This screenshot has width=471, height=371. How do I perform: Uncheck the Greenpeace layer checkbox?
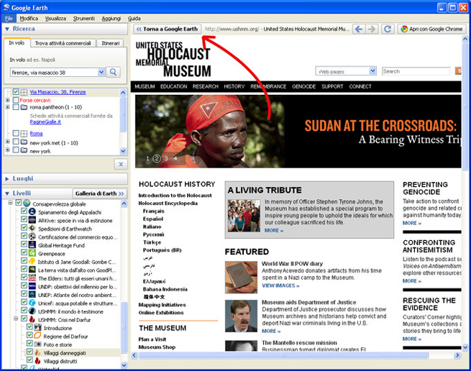24,253
